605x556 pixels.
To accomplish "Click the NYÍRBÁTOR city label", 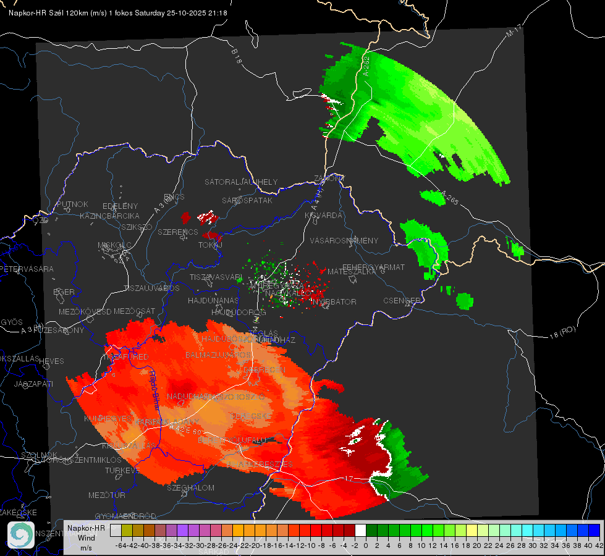I will [334, 301].
